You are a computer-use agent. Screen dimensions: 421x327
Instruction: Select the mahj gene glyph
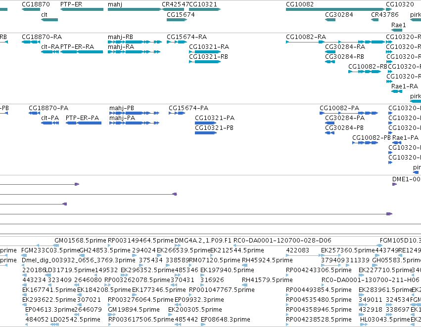pyautogui.click(x=135, y=9)
